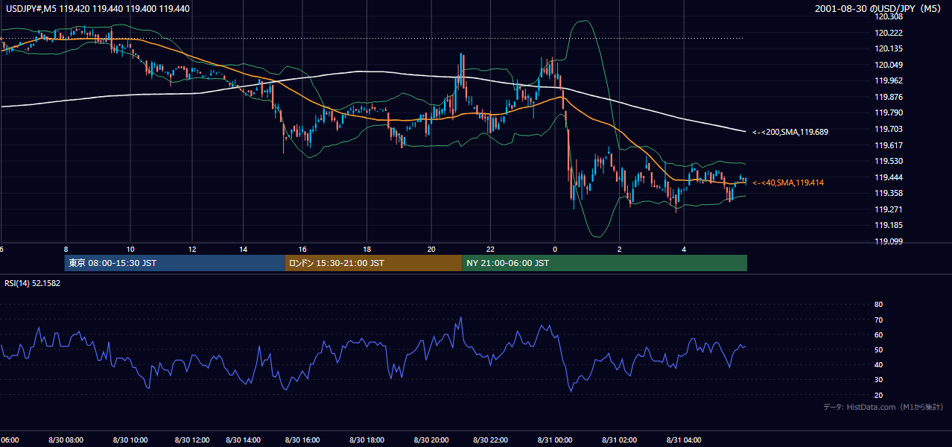Click RSI axis level 20
Image resolution: width=952 pixels, height=447 pixels.
pyautogui.click(x=878, y=395)
